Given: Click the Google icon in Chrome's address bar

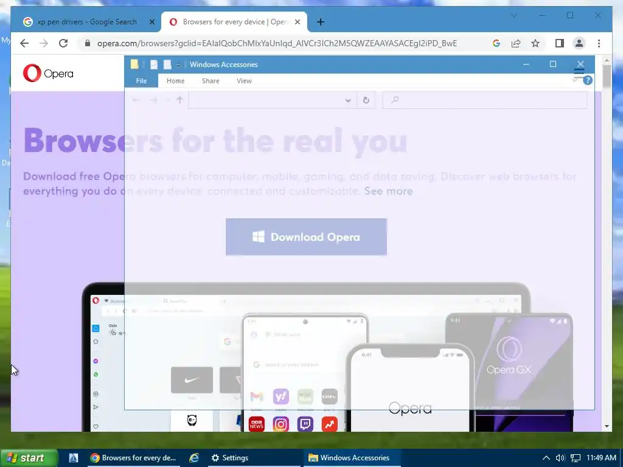Looking at the screenshot, I should 496,43.
